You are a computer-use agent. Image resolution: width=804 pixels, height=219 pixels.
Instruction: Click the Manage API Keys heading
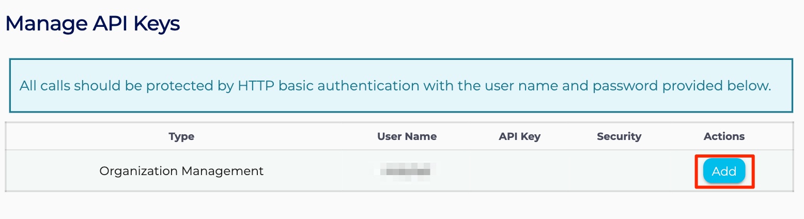(92, 24)
